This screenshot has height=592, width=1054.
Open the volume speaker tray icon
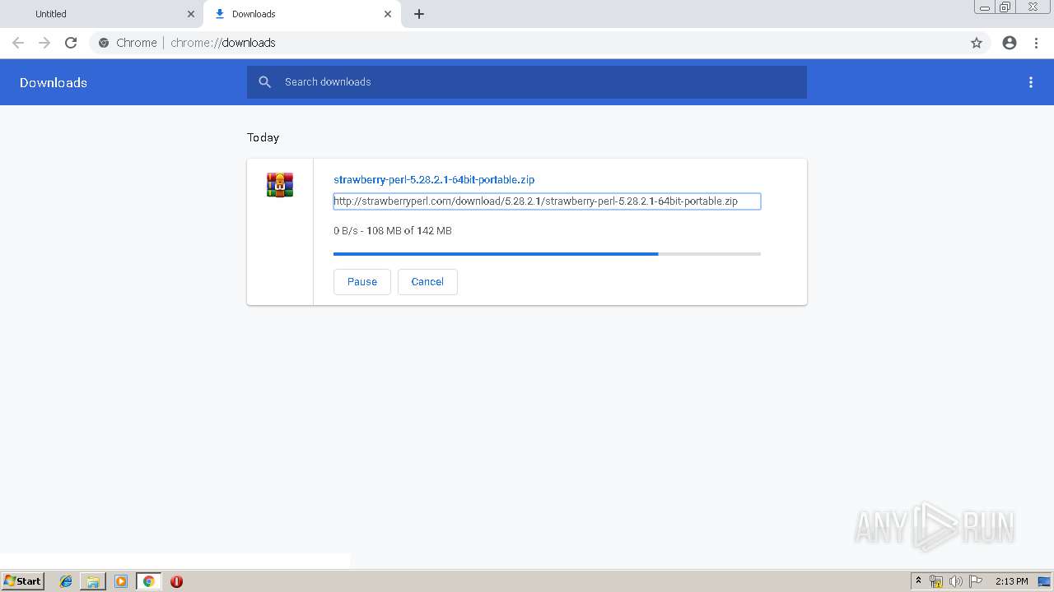(956, 581)
